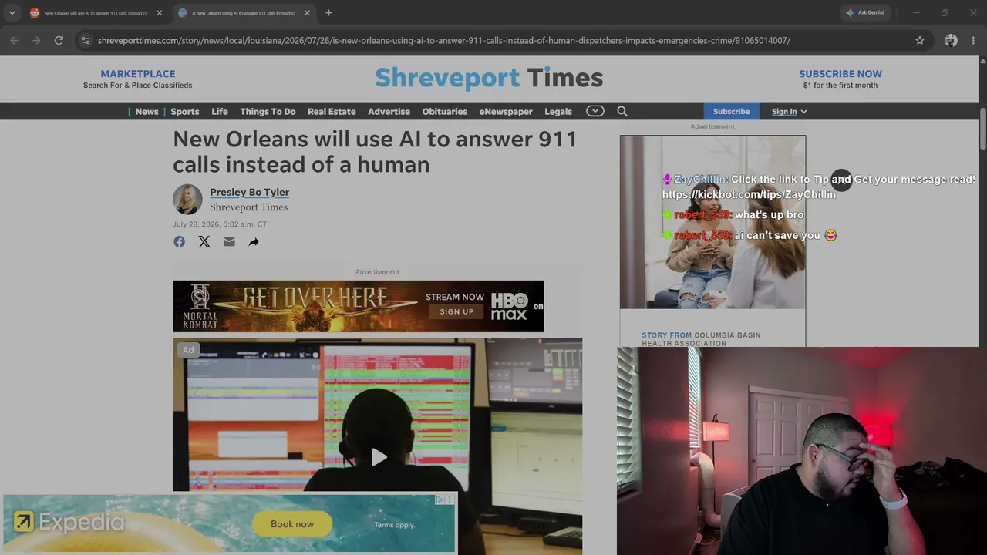
Task: Go forward to the next page
Action: (36, 40)
